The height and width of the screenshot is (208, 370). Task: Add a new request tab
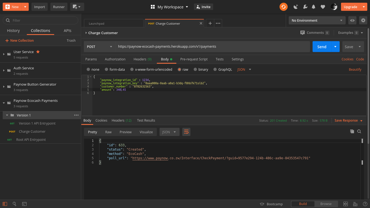tap(210, 23)
